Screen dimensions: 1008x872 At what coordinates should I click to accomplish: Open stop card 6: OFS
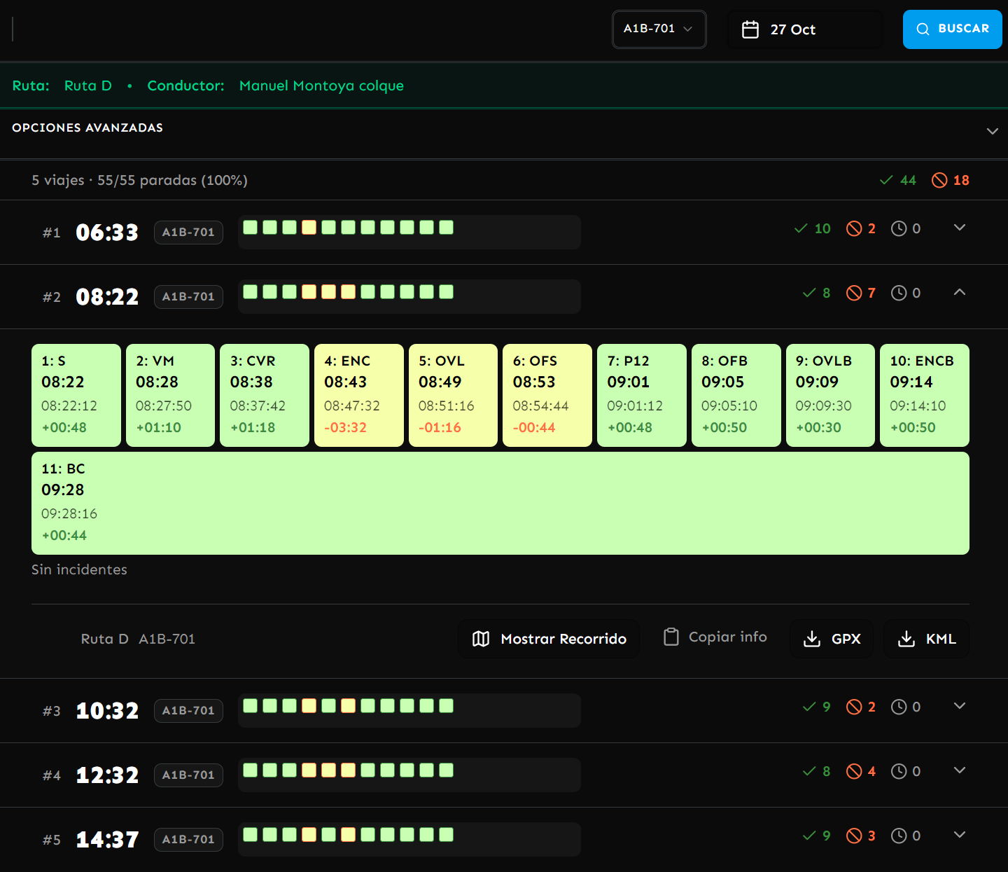547,395
